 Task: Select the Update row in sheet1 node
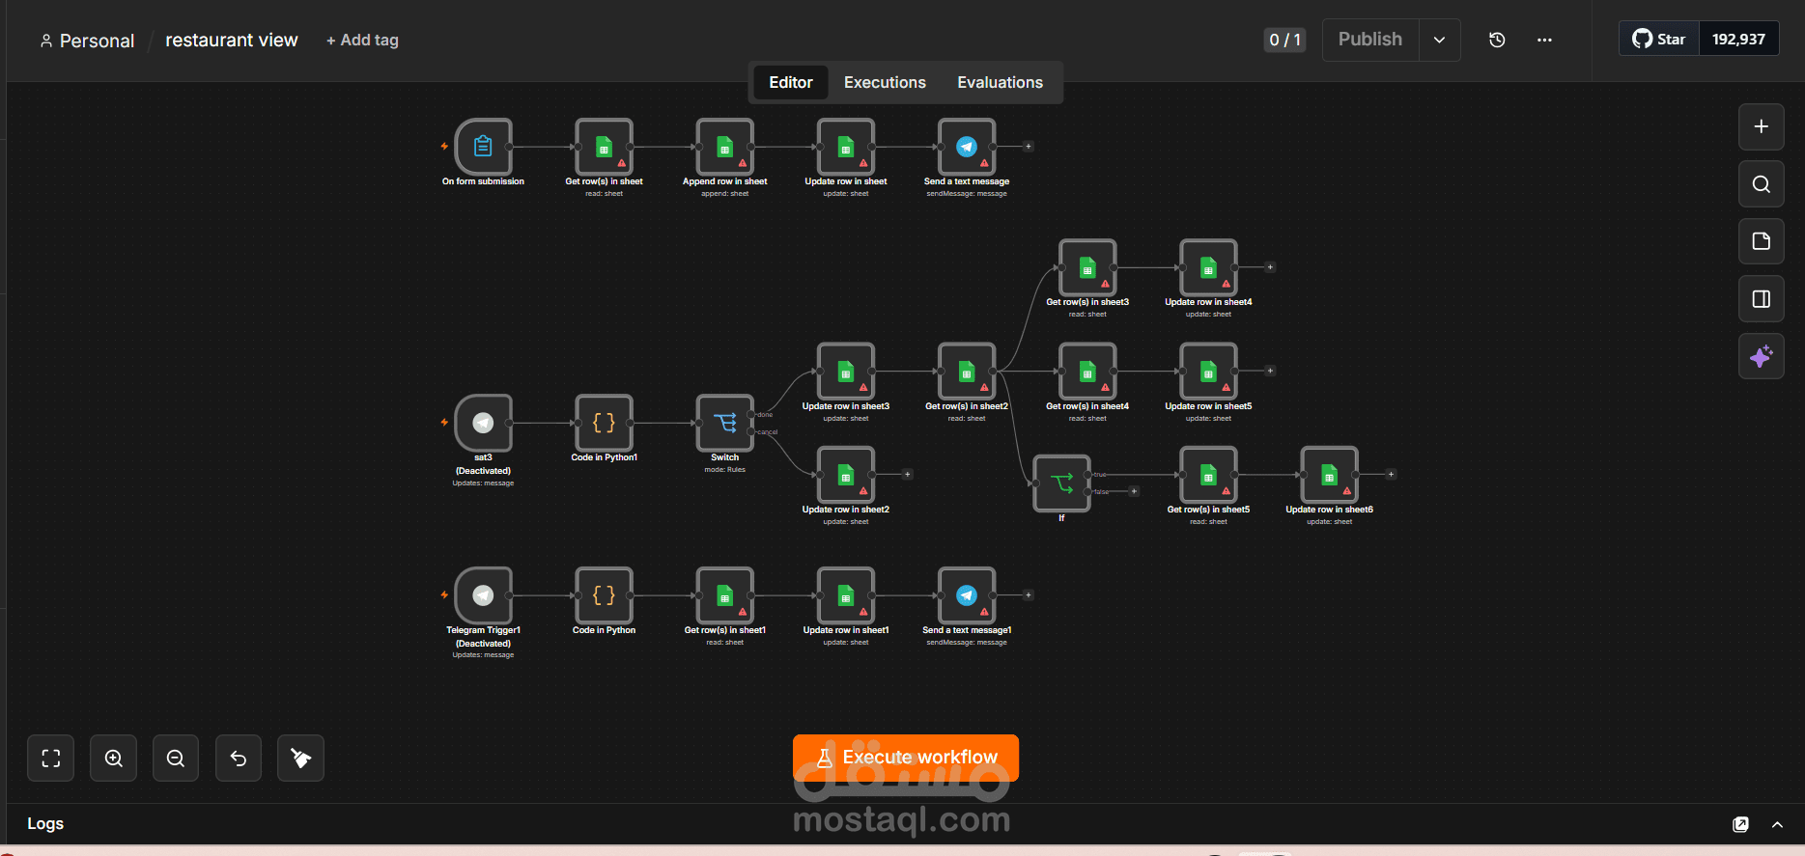pyautogui.click(x=845, y=595)
